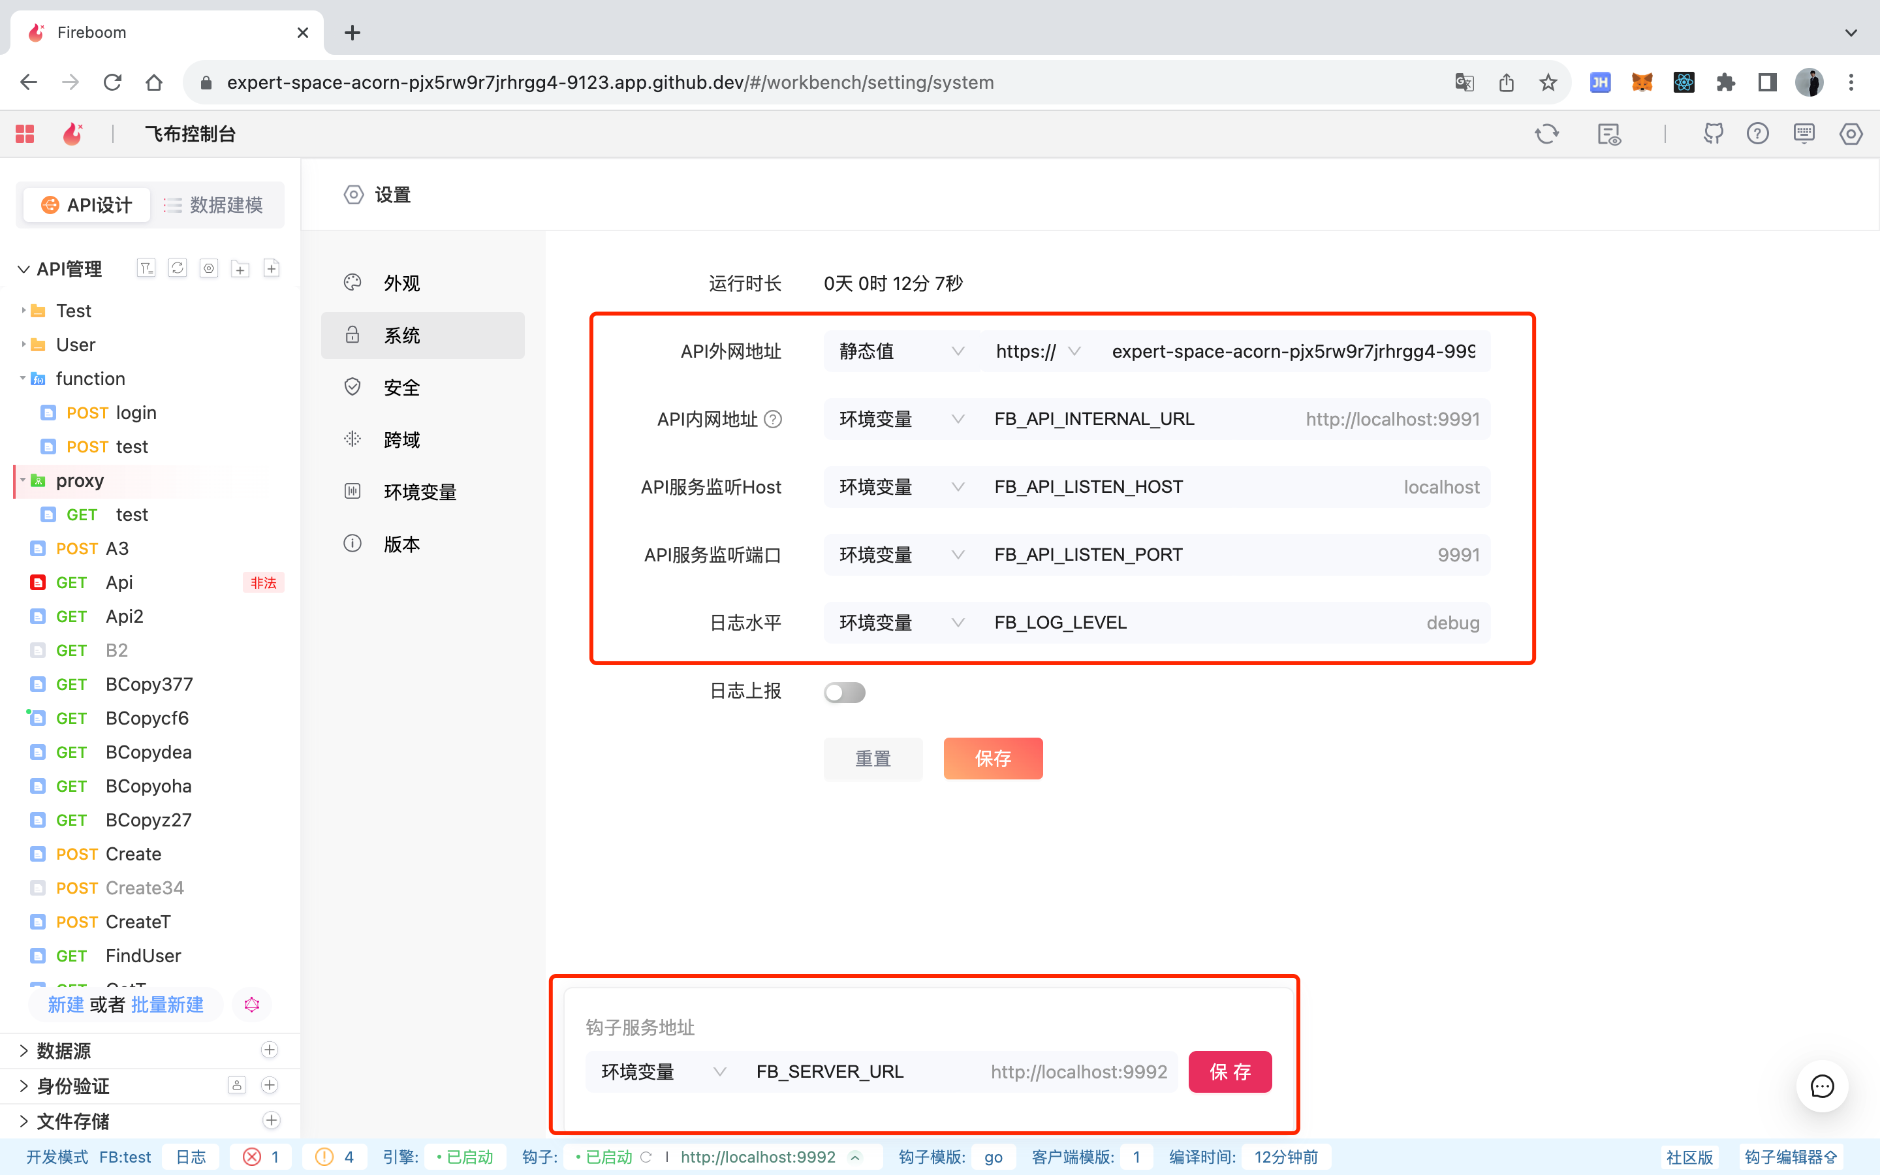This screenshot has height=1175, width=1880.
Task: Click the GitHub icon in top toolbar
Action: pyautogui.click(x=1713, y=134)
